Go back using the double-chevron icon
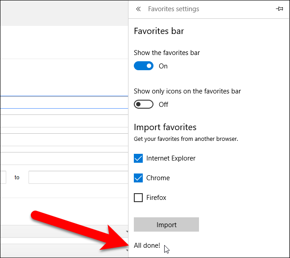The height and width of the screenshot is (258, 290). point(138,9)
